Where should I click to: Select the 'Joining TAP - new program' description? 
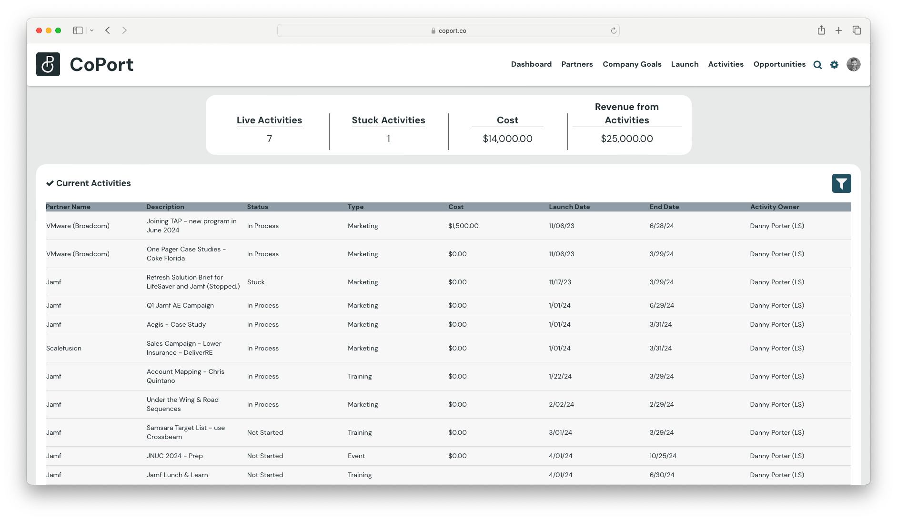coord(191,226)
